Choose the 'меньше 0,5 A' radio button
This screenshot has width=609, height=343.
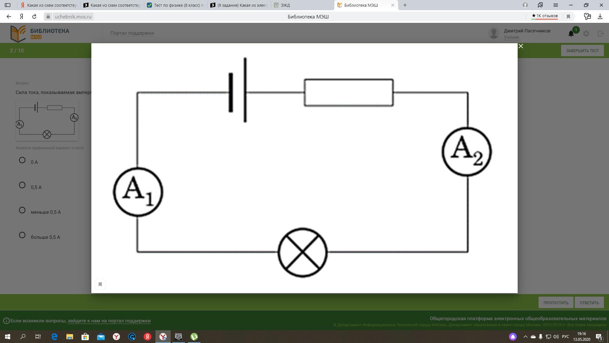coord(22,210)
